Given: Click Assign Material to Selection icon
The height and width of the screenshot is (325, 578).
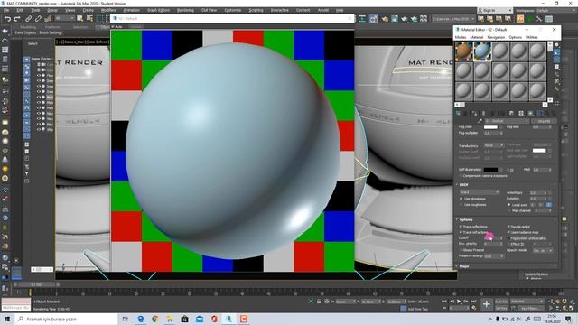Looking at the screenshot, I should (474, 113).
